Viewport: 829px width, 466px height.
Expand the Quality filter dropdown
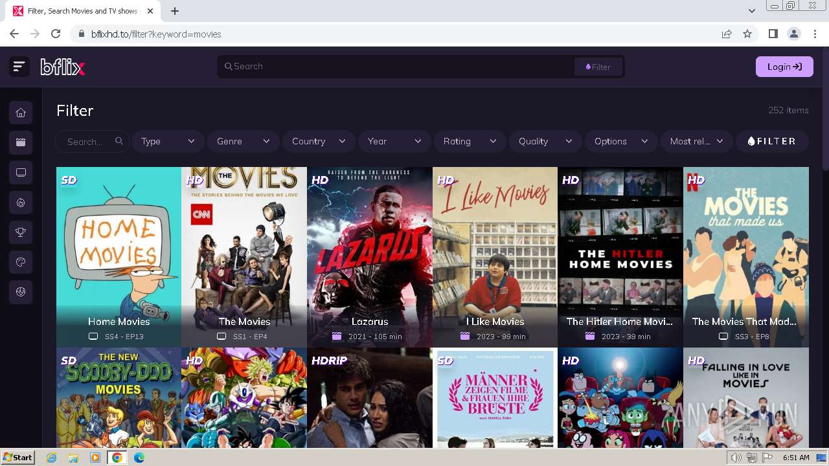pos(545,141)
